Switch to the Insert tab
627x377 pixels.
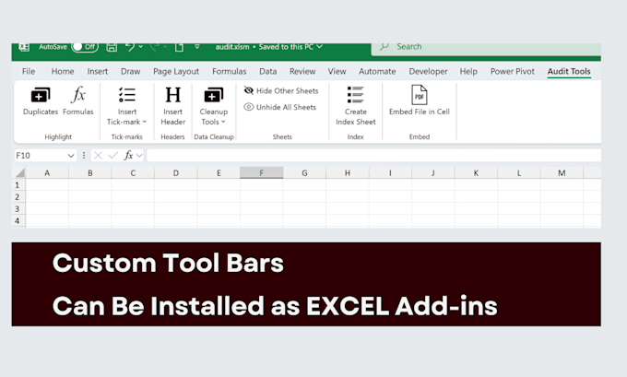pyautogui.click(x=98, y=71)
